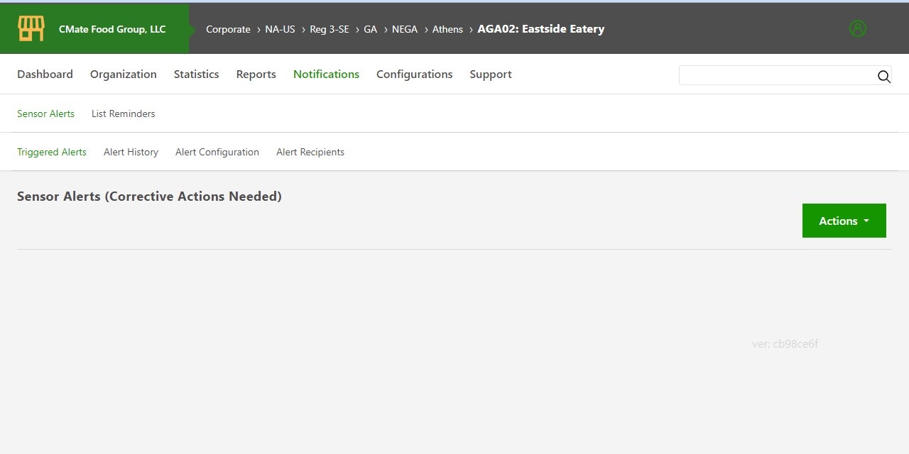909x454 pixels.
Task: Open the Alert History tab
Action: click(131, 152)
